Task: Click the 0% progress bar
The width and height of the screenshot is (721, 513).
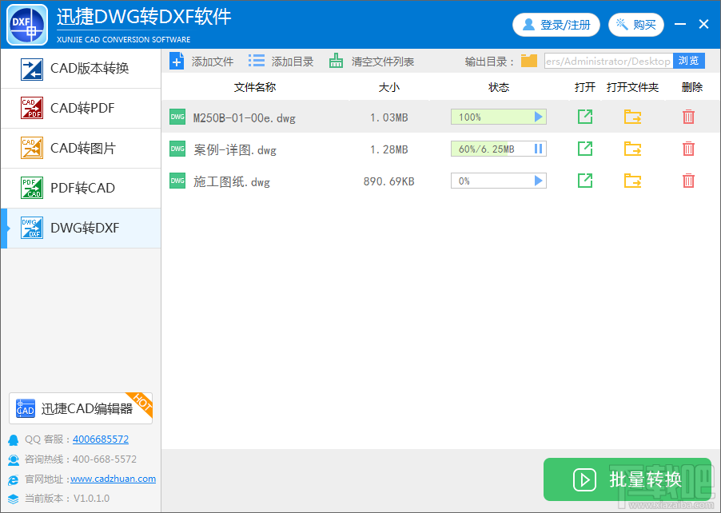Action: [499, 181]
